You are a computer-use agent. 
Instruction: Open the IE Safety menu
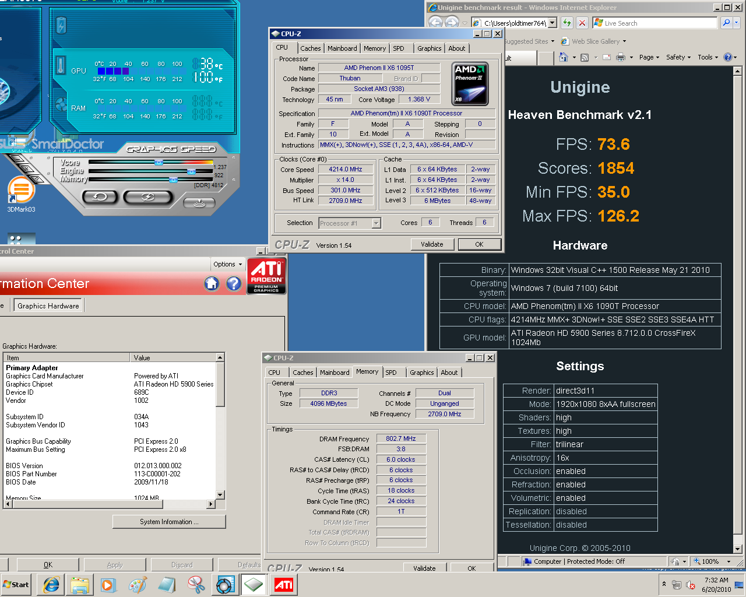(x=678, y=57)
